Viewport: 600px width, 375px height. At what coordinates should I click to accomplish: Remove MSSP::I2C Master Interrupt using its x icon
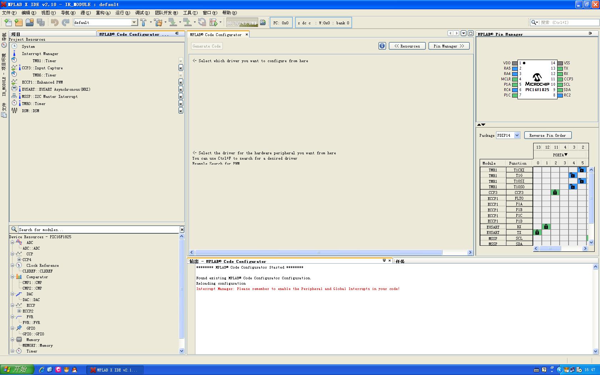coord(181,96)
